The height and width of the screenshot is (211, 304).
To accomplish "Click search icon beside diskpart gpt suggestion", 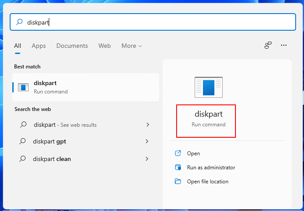I will [x=23, y=141].
